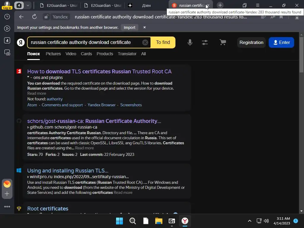Click the Registration button

251,42
